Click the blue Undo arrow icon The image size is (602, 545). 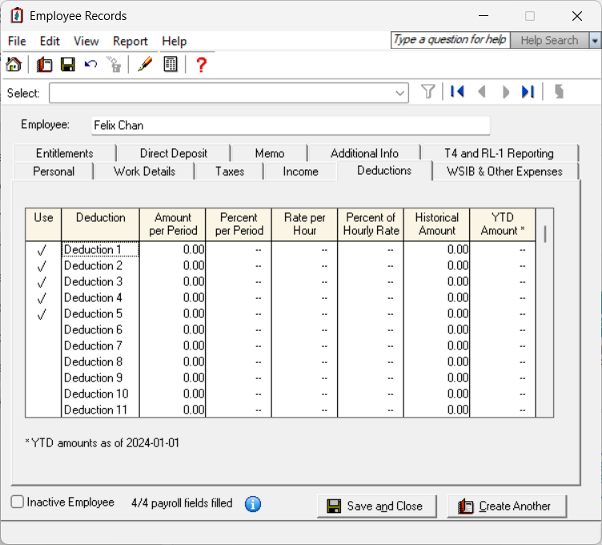click(91, 64)
